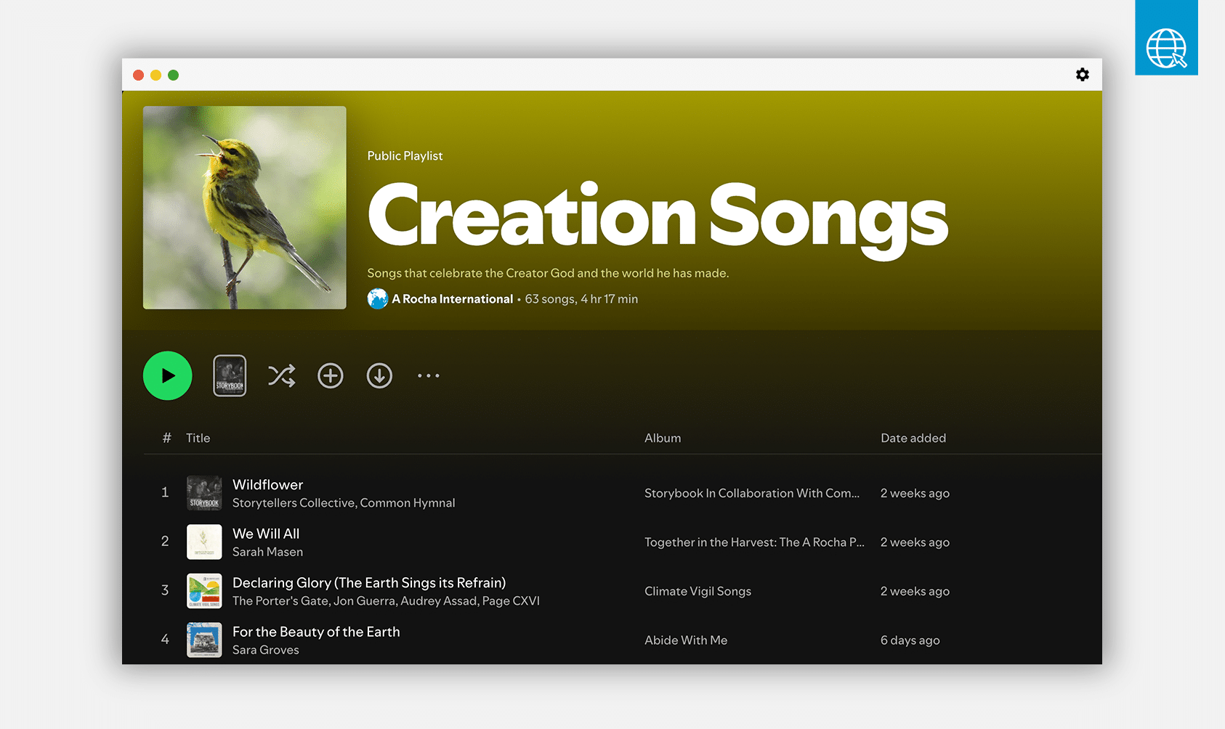Select the track For the Beauty of the Earth
1225x729 pixels.
(x=316, y=632)
